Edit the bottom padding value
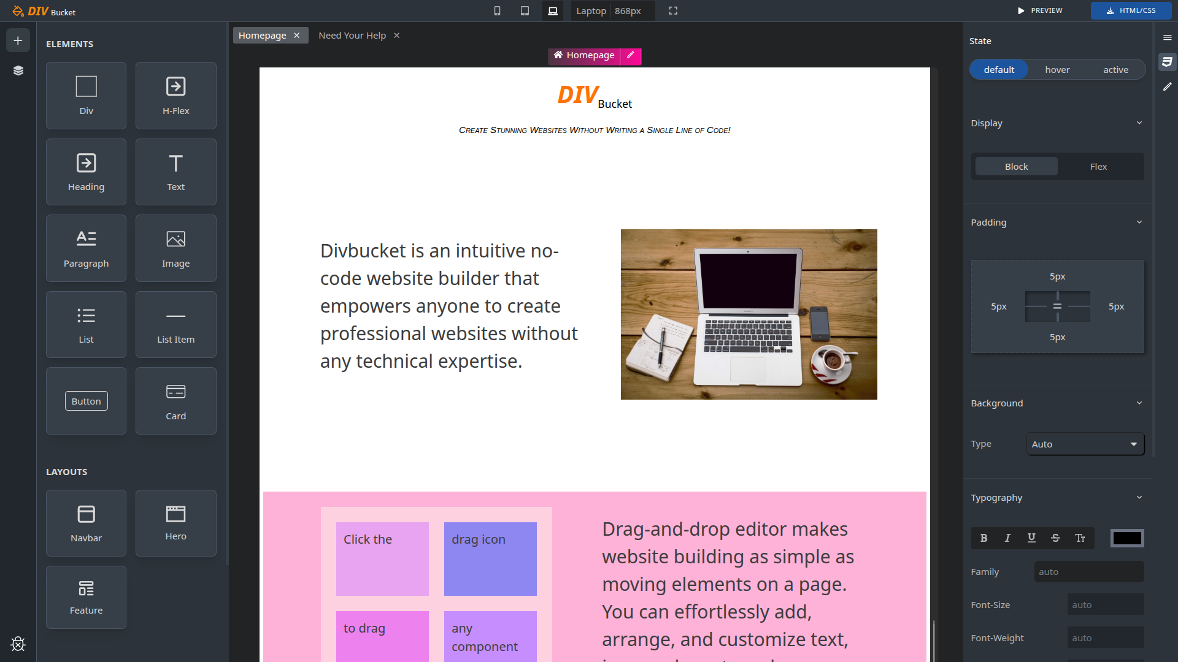Screen dimensions: 1178x662 point(1057,337)
